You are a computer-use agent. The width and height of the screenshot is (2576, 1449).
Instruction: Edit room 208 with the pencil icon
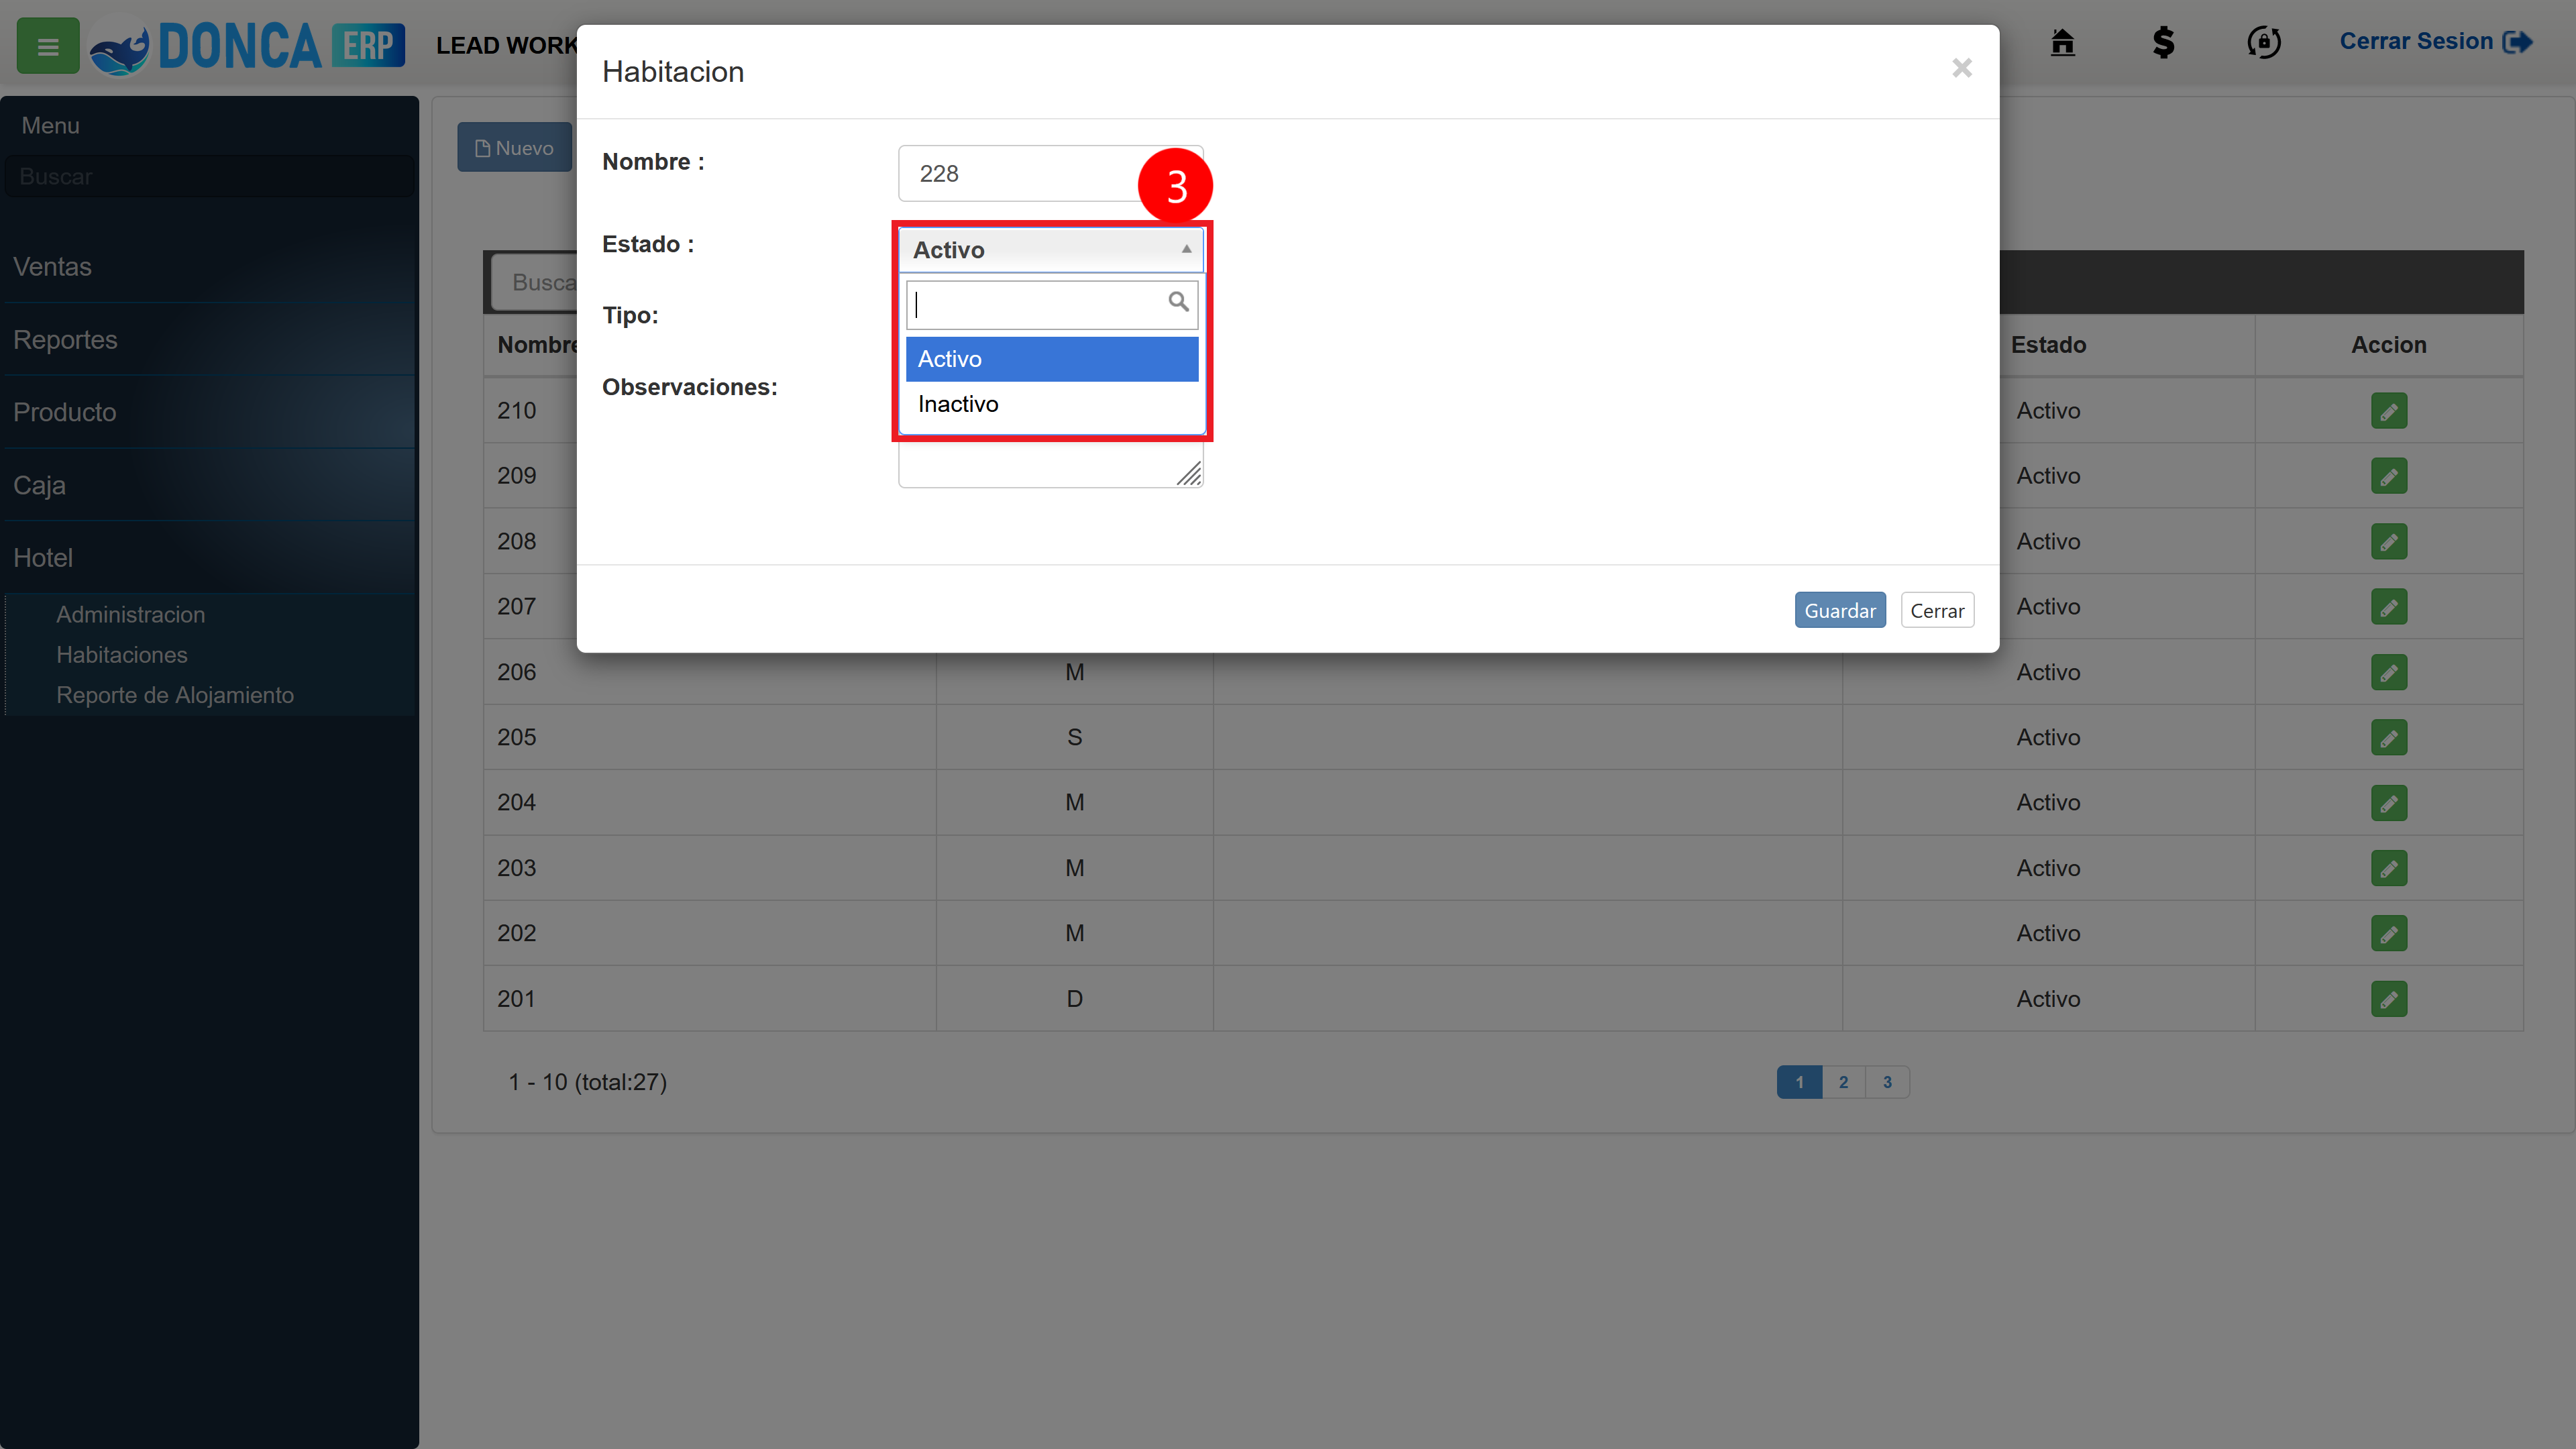tap(2388, 541)
